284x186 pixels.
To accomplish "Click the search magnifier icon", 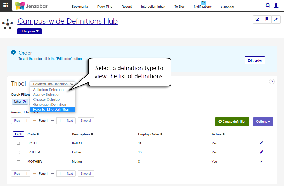I will [x=268, y=6].
